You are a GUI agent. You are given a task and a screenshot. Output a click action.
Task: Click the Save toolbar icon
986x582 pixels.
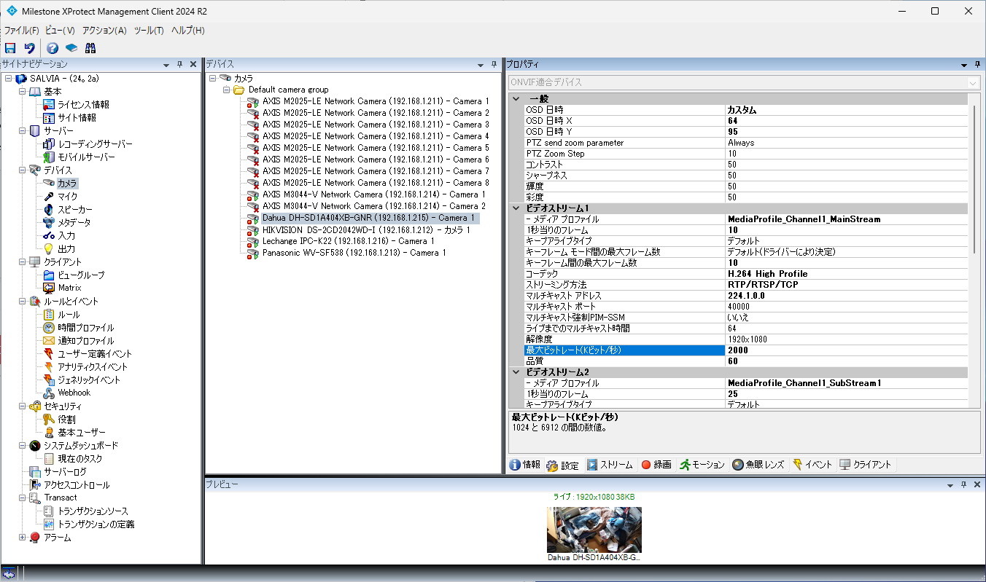(x=10, y=48)
